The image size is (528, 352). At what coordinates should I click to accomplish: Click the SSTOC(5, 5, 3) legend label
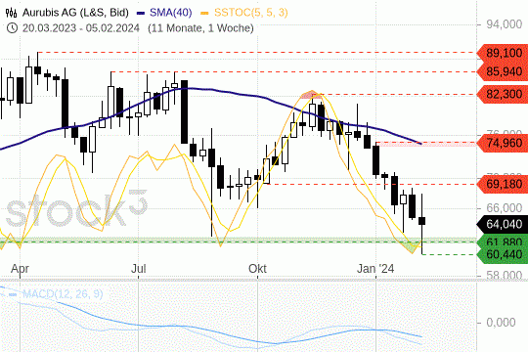click(251, 13)
